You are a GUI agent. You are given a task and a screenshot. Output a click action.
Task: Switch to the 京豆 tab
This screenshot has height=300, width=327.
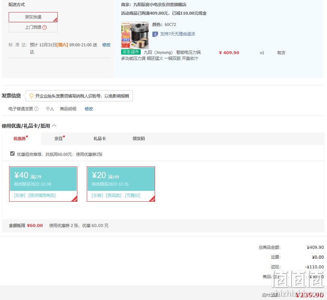click(60, 139)
